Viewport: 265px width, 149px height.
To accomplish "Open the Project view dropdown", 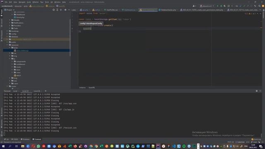I will point(10,10).
